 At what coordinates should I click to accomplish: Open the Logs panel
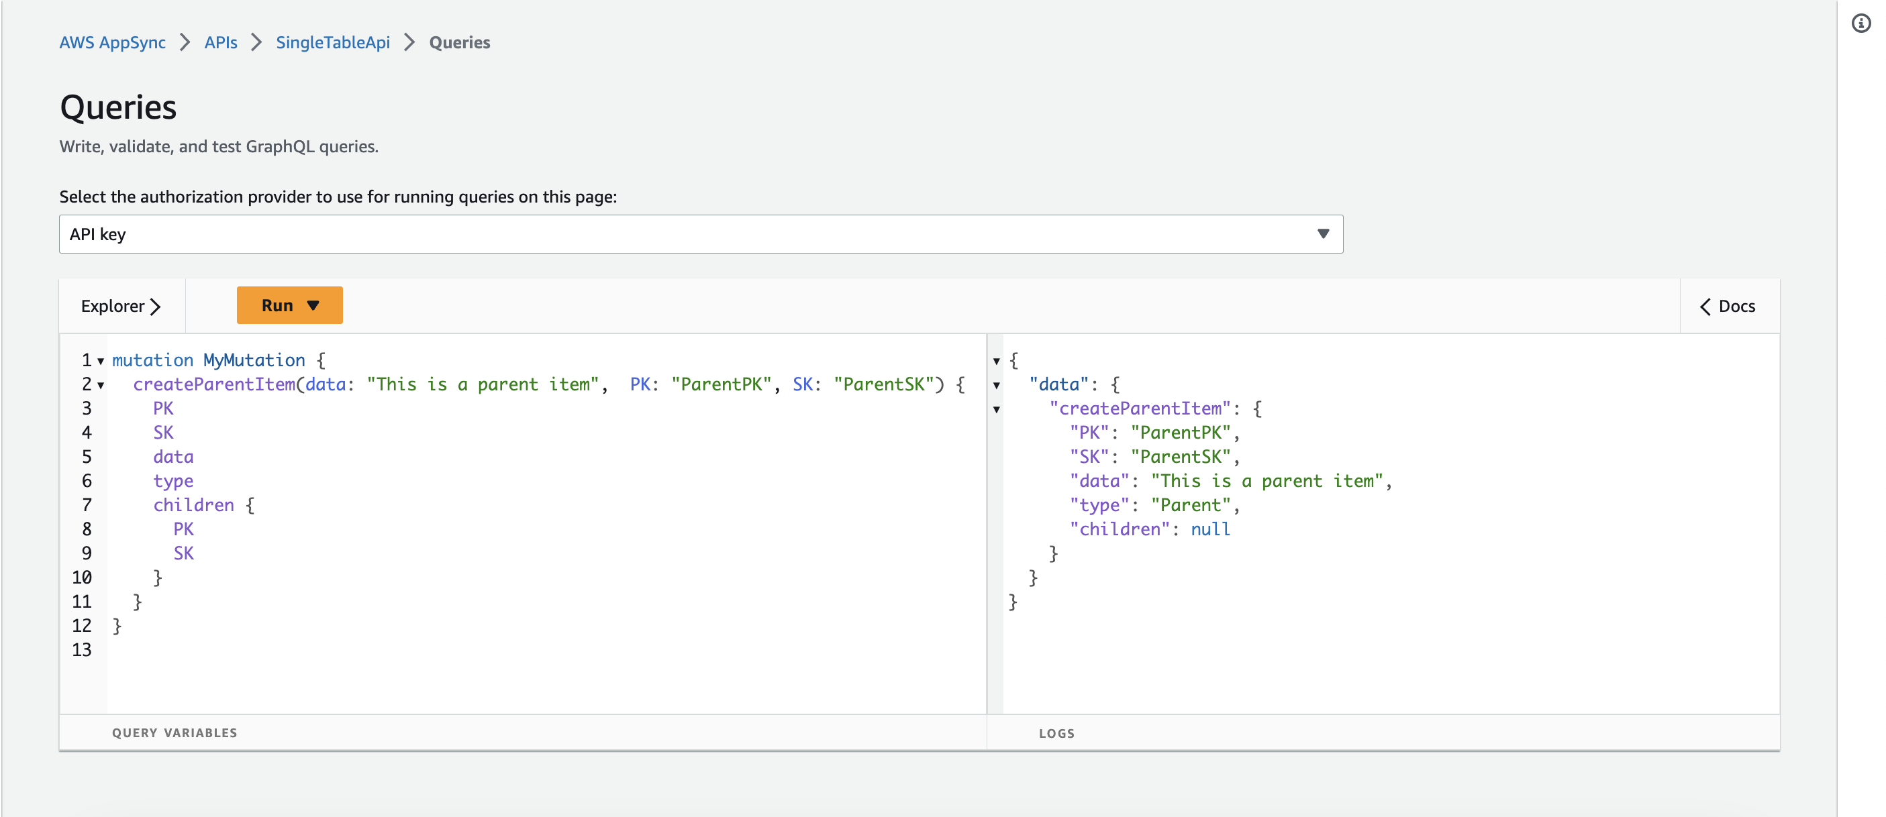(x=1056, y=733)
